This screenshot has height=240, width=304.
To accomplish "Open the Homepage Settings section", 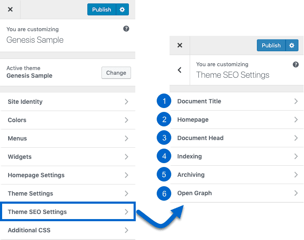I will point(68,175).
